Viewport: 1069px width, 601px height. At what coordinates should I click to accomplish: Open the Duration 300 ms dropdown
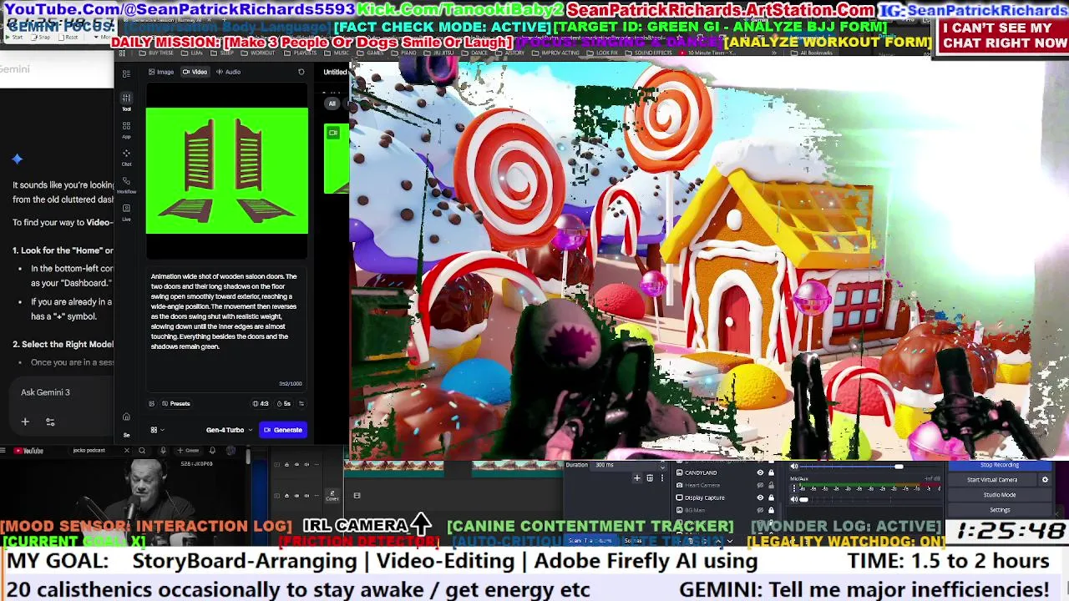[x=626, y=466]
